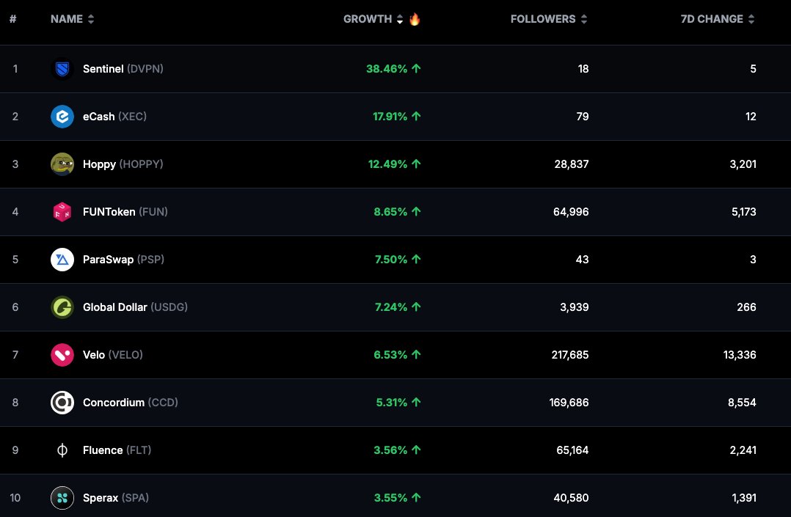Sort by Growth column arrows

point(399,19)
